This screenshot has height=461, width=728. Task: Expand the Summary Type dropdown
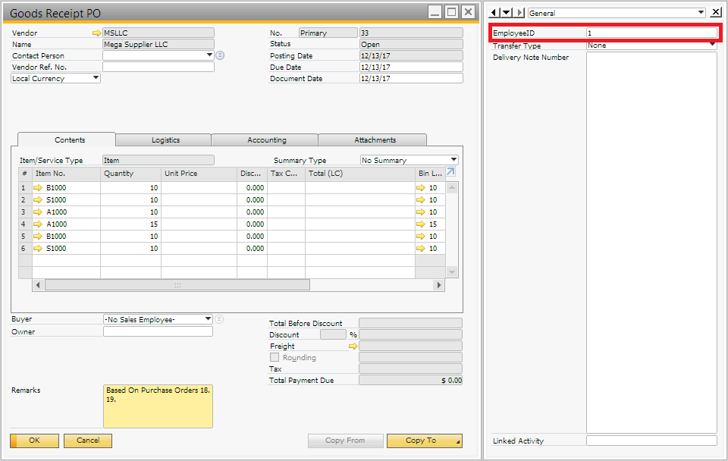[453, 160]
